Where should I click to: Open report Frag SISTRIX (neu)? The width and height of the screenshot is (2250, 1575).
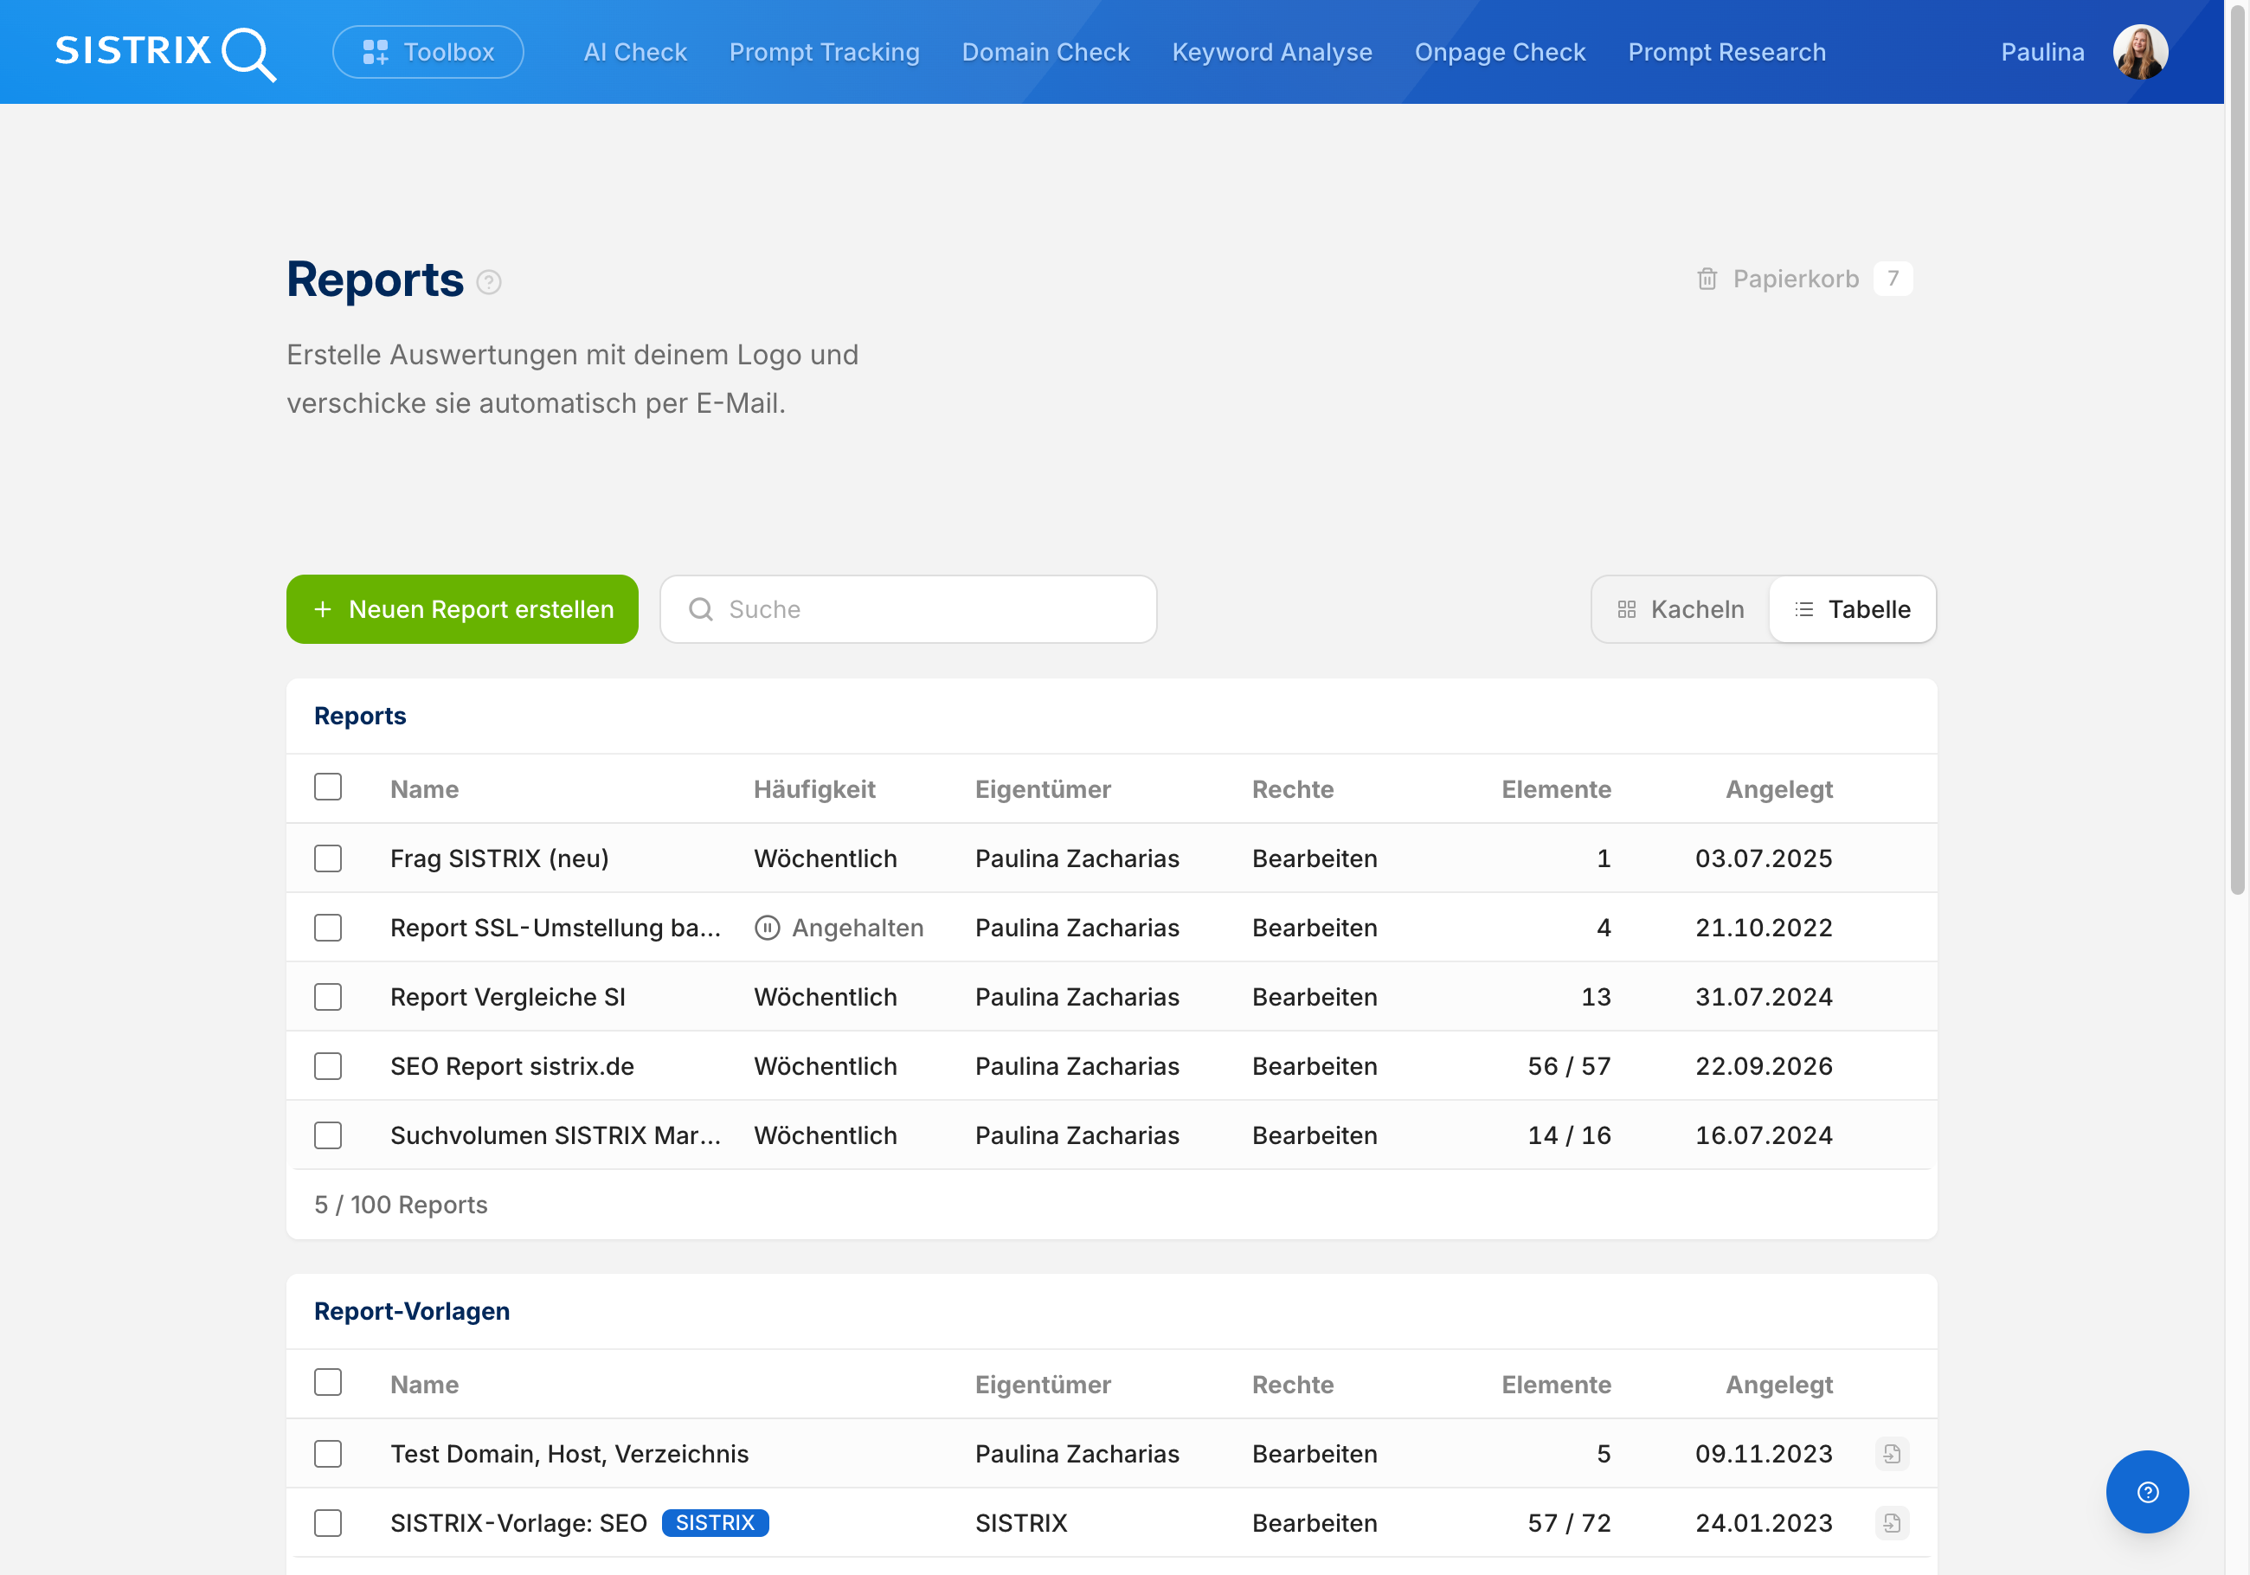click(500, 858)
